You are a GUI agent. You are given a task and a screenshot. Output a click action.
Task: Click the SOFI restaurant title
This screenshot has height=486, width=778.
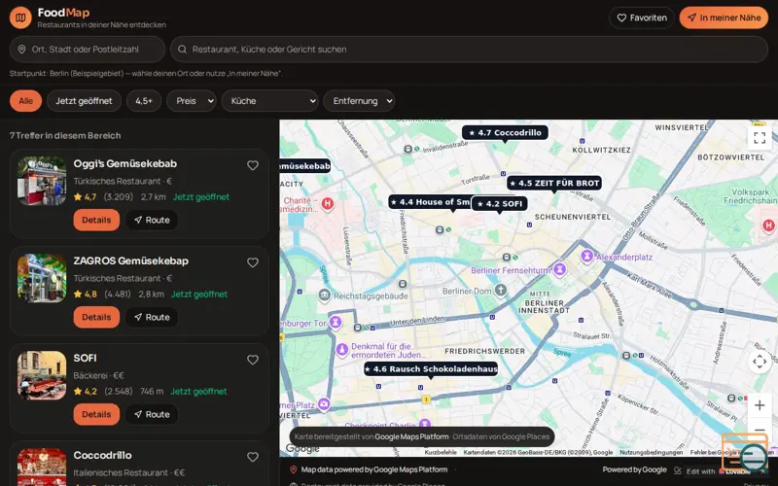(85, 358)
